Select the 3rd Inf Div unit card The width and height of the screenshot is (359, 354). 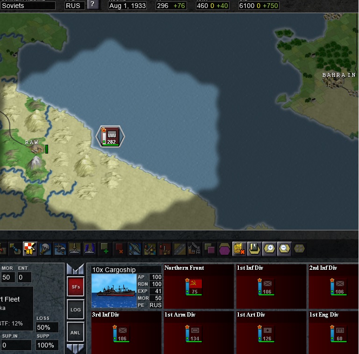126,332
